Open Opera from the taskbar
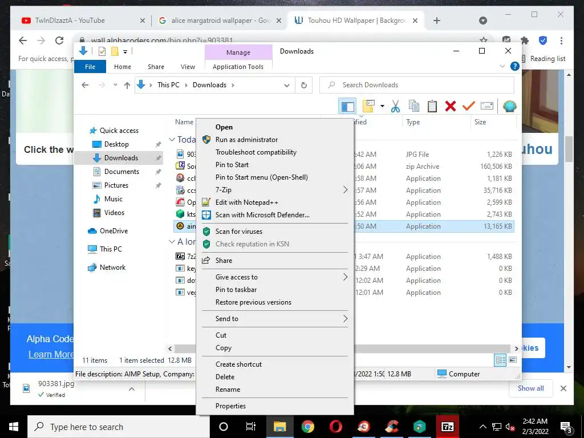Viewport: 584px width, 438px height. coord(336,427)
